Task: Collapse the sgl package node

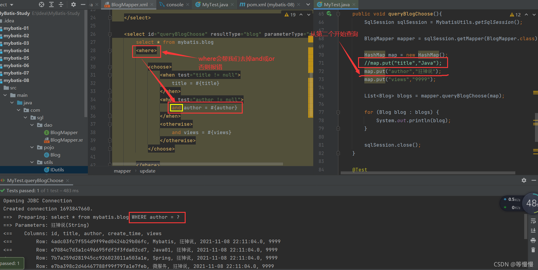Action: 25,117
